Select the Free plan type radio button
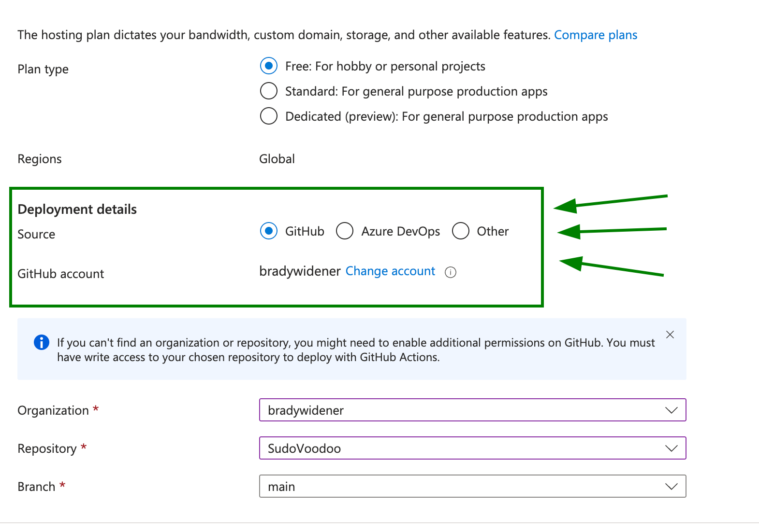 pos(269,66)
